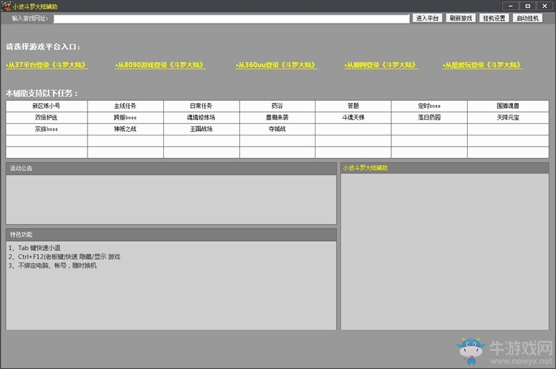Open the 从8090游戏登录《斗罗大陆》 link
Image resolution: width=556 pixels, height=369 pixels.
[161, 65]
